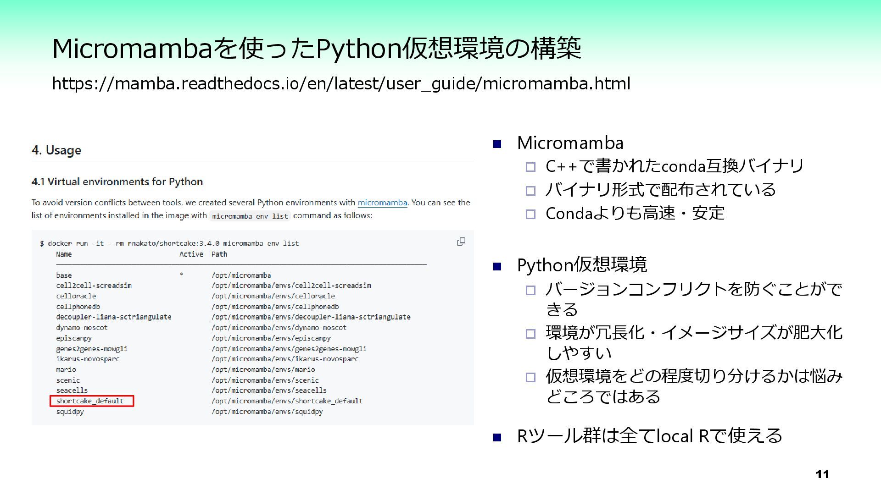Click the hollow square before バージョンコンフリクト
Viewport: 881px width, 495px height.
tap(530, 290)
